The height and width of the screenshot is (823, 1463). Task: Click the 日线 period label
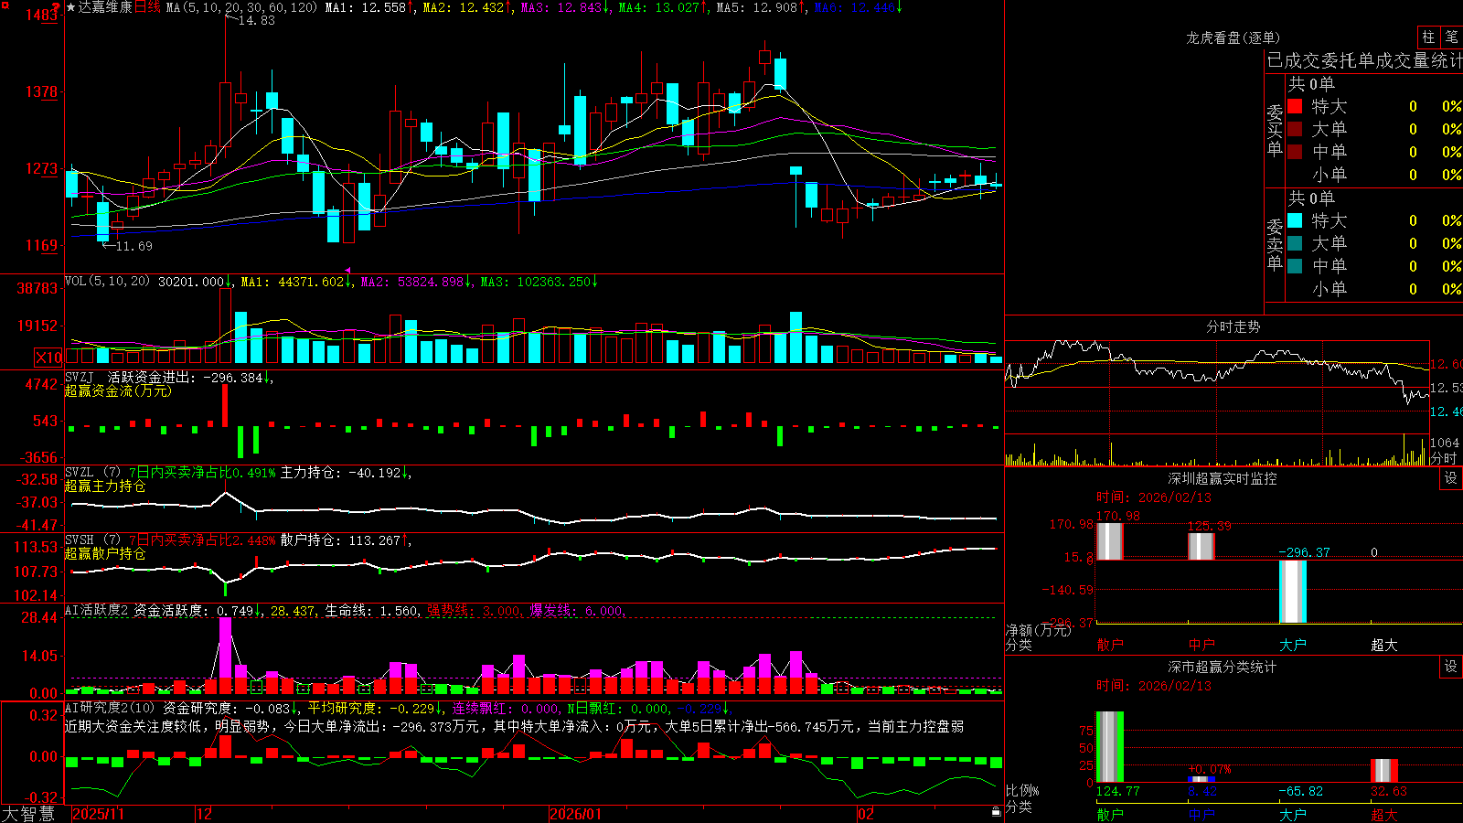pyautogui.click(x=147, y=7)
